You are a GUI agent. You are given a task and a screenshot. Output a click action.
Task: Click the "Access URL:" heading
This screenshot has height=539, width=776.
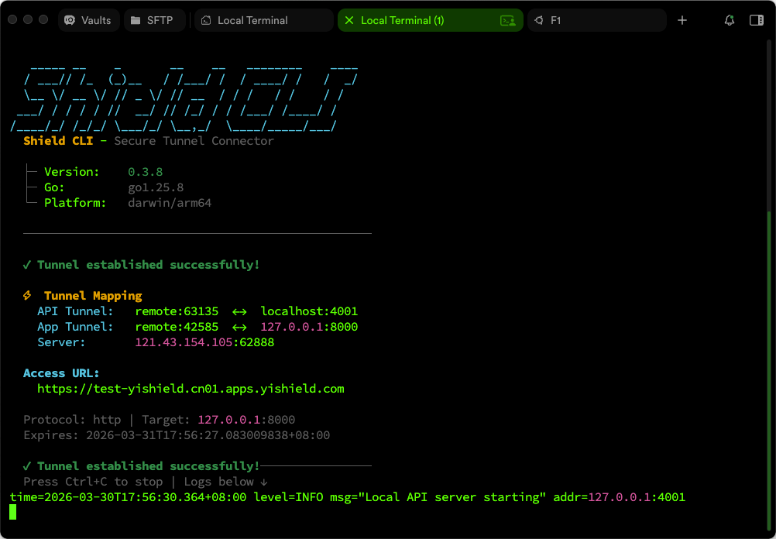(x=61, y=373)
